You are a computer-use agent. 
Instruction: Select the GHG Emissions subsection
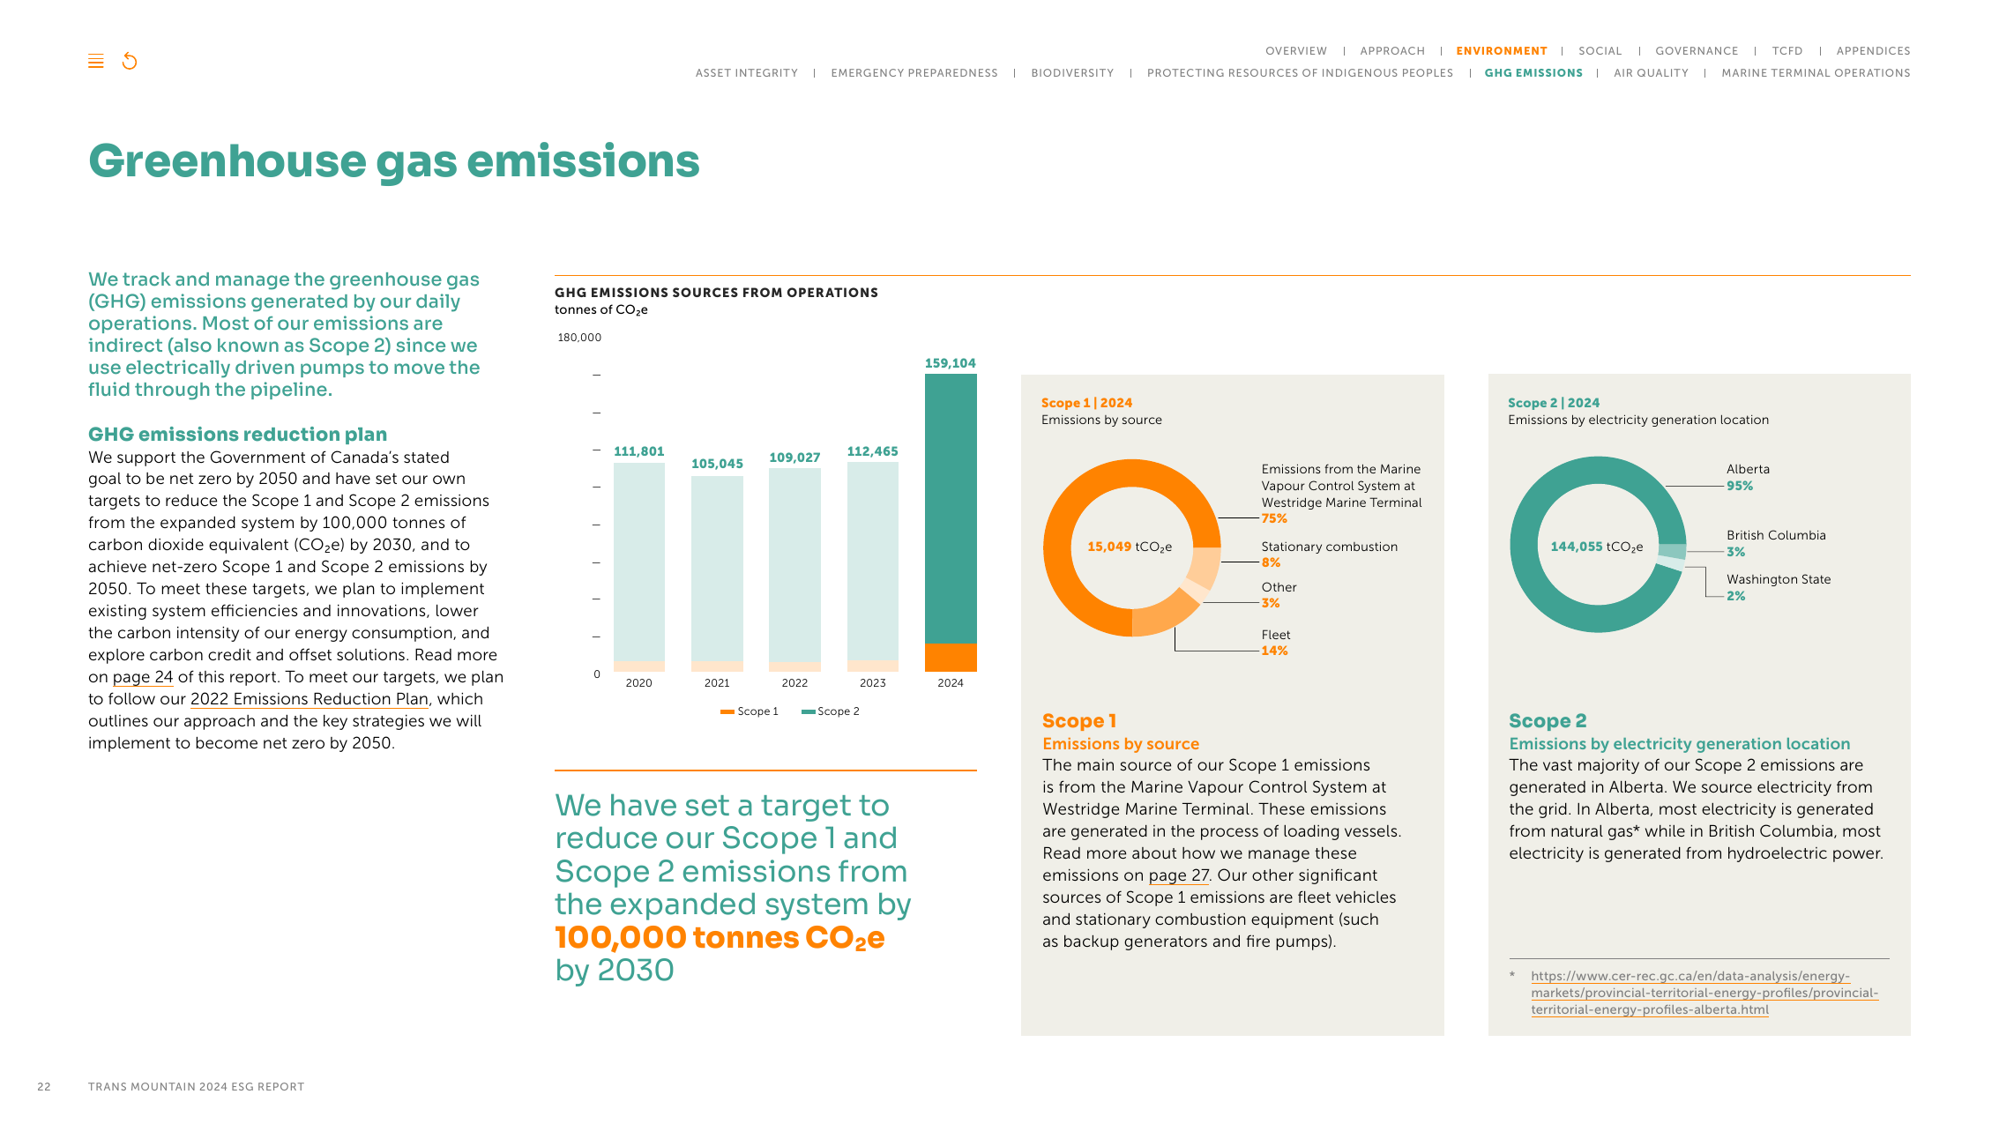pyautogui.click(x=1533, y=73)
